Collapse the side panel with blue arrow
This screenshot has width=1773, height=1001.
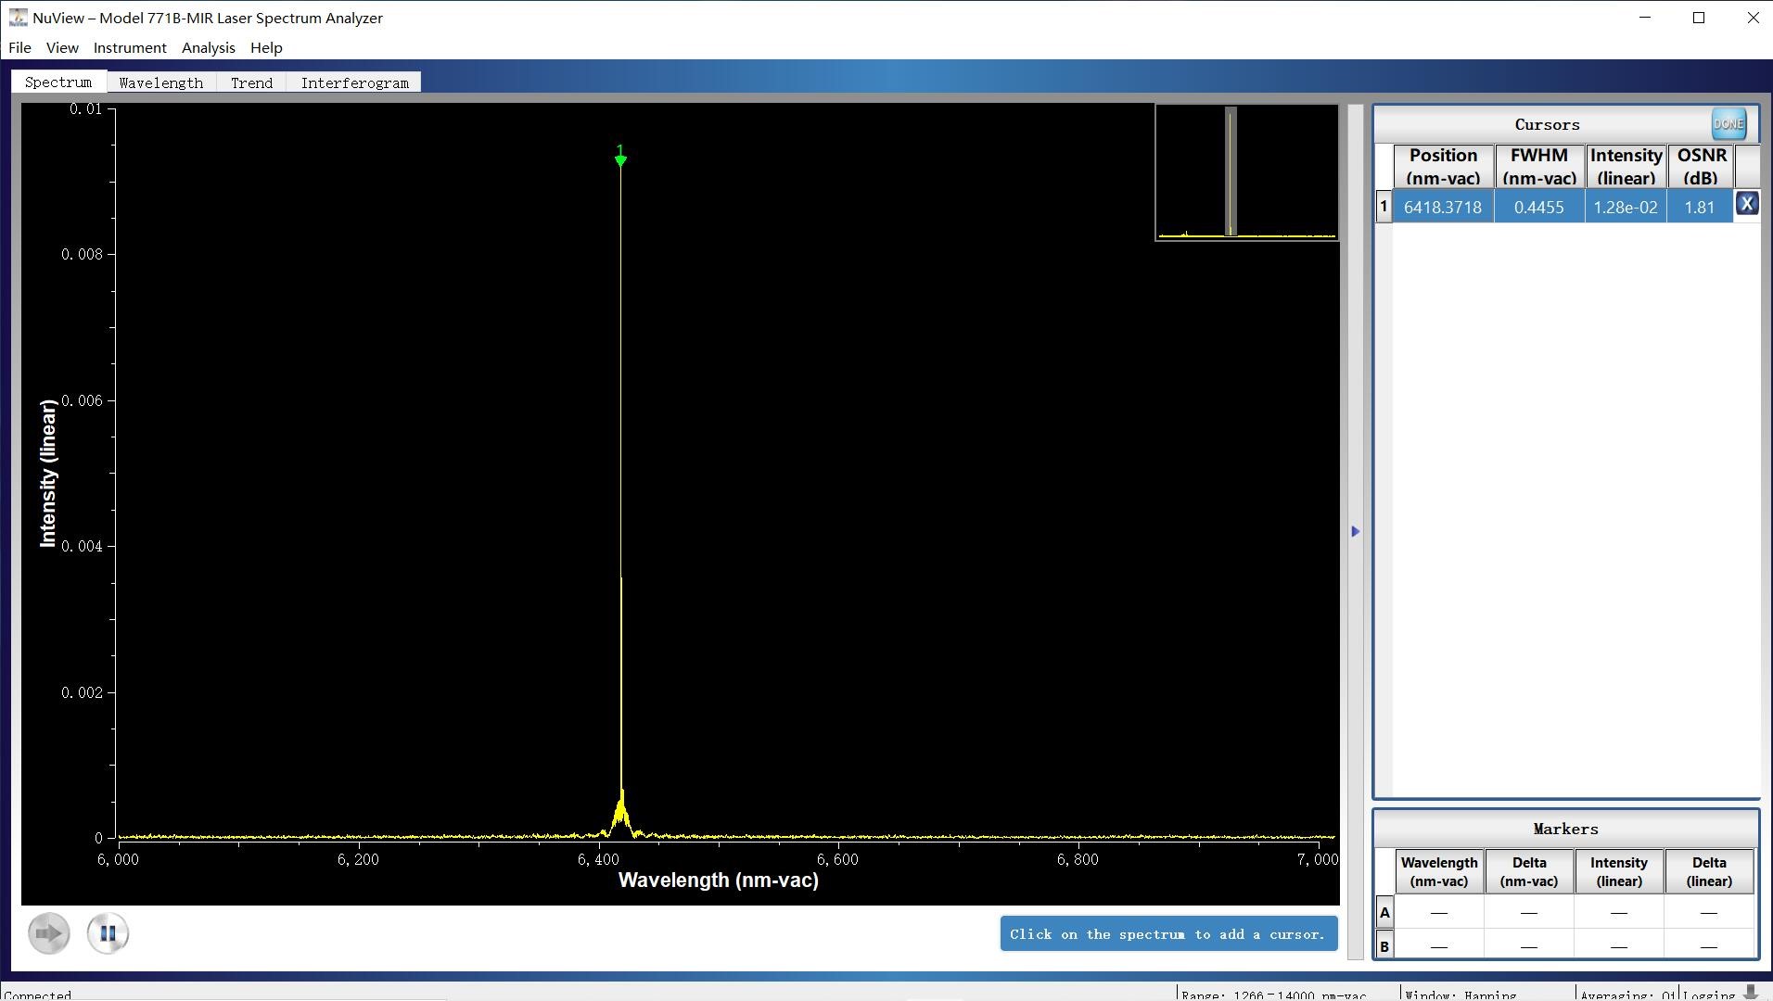[1356, 531]
